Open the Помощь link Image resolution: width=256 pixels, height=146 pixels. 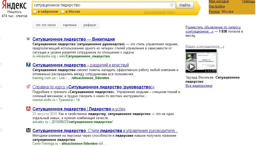249,2
